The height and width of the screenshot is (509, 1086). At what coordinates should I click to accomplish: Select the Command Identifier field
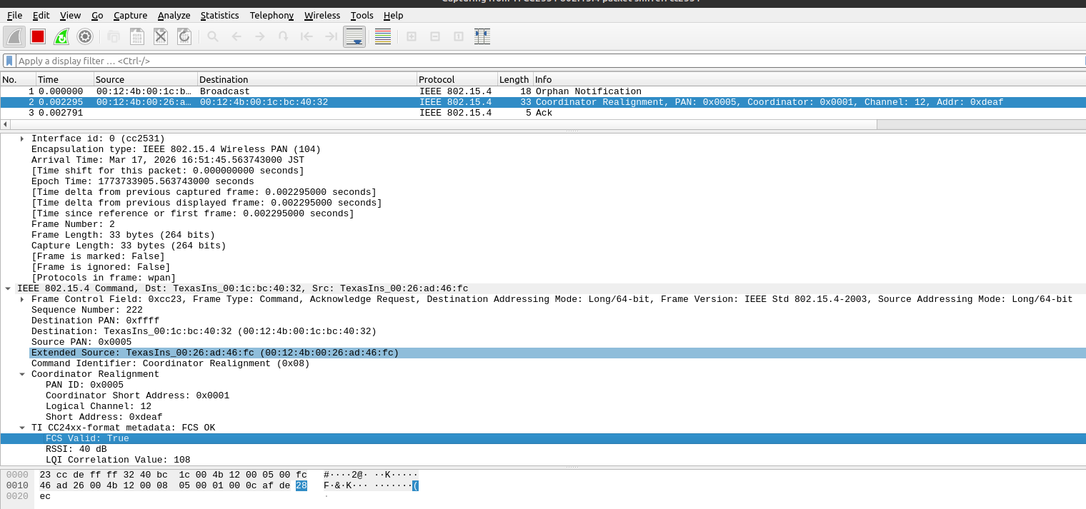(170, 363)
